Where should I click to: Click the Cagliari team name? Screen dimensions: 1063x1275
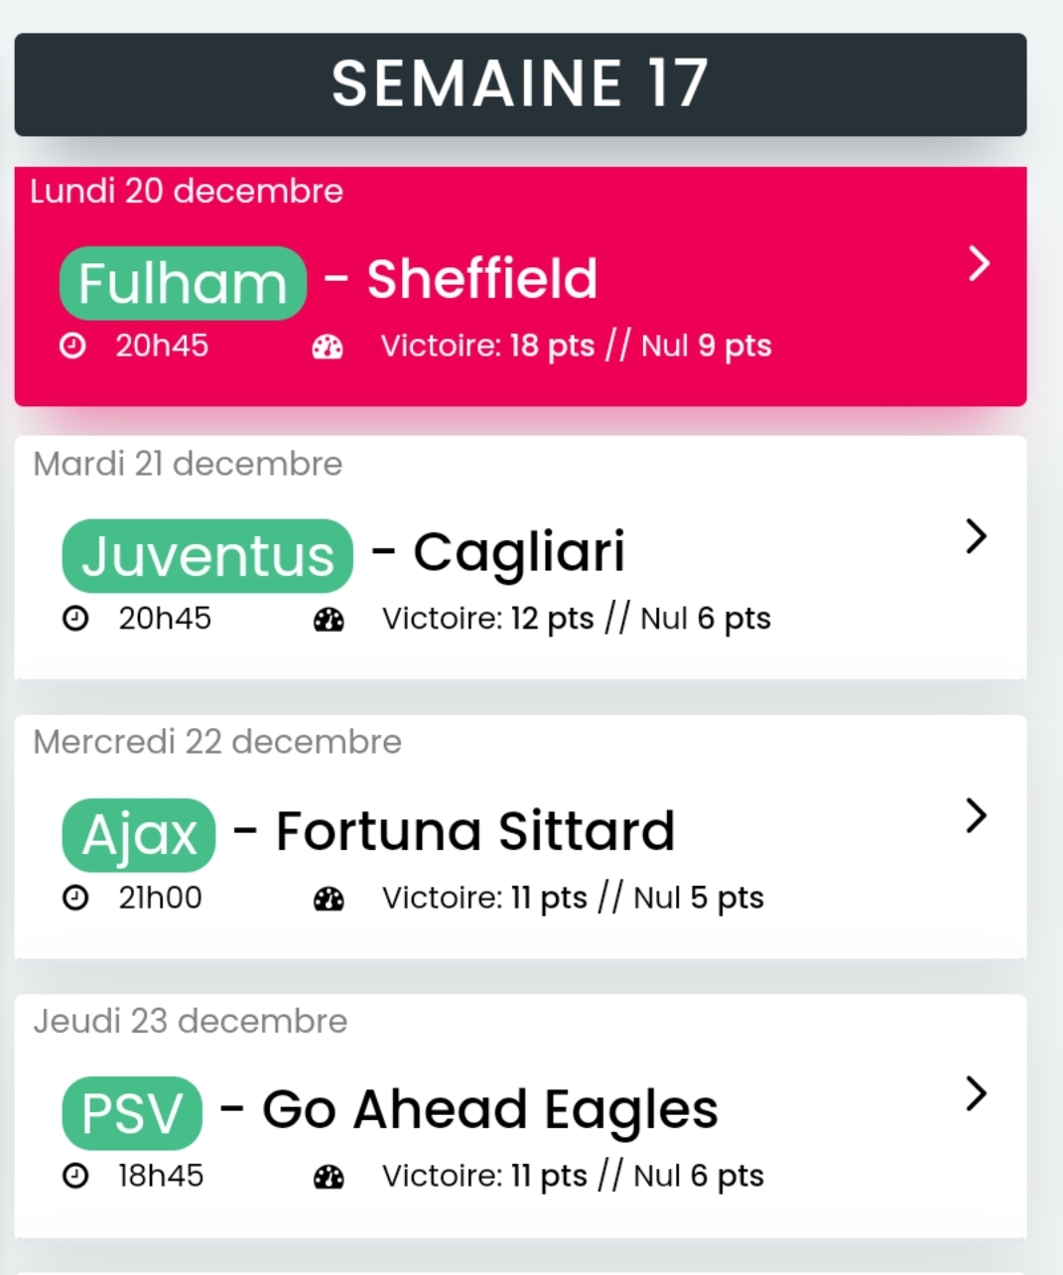[x=519, y=554]
